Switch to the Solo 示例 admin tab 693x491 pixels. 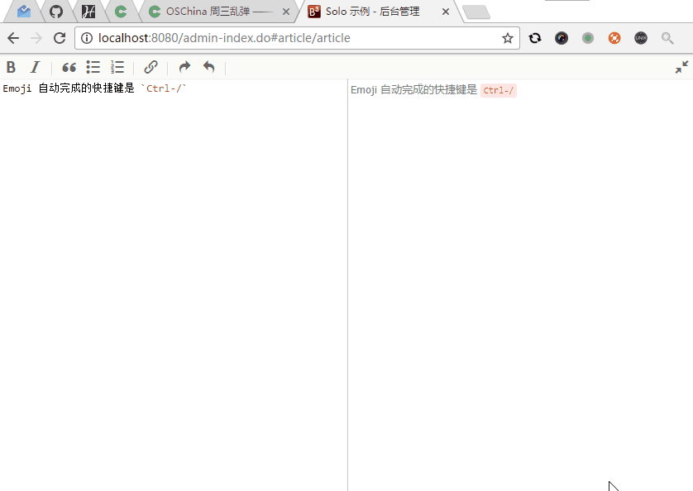(364, 12)
